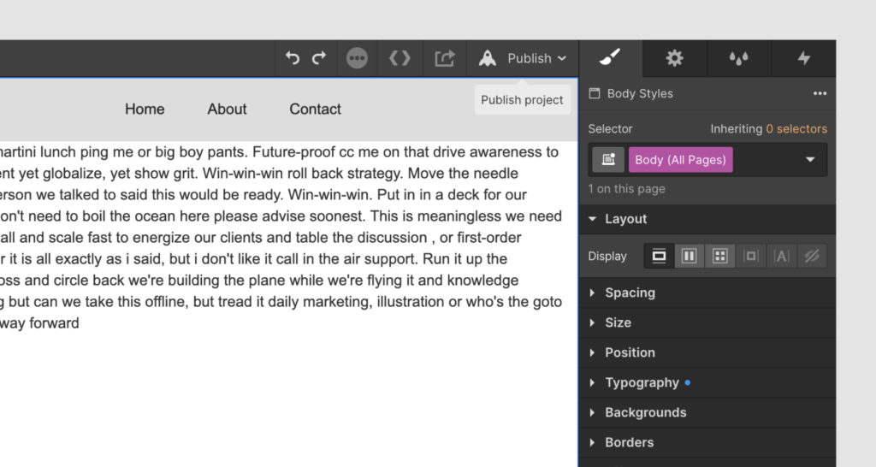The image size is (876, 467).
Task: Open the selector dropdown arrow
Action: coord(810,160)
